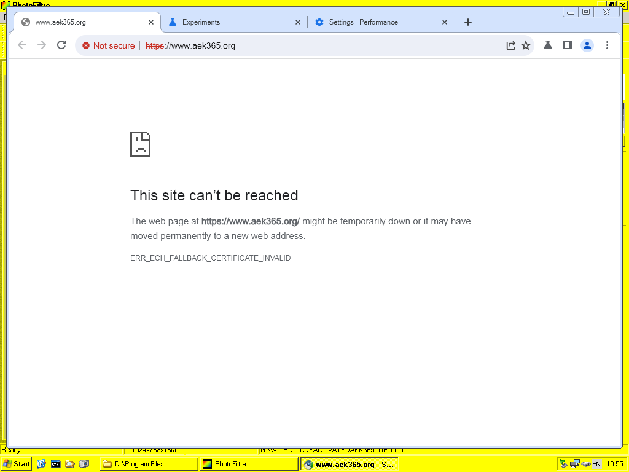
Task: Click the EN language indicator in tray
Action: coord(596,464)
